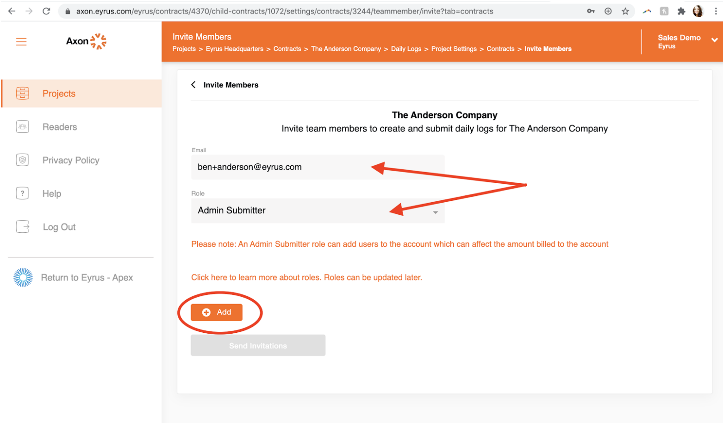Click the Privacy Policy shield icon
This screenshot has height=423, width=723.
click(x=22, y=160)
